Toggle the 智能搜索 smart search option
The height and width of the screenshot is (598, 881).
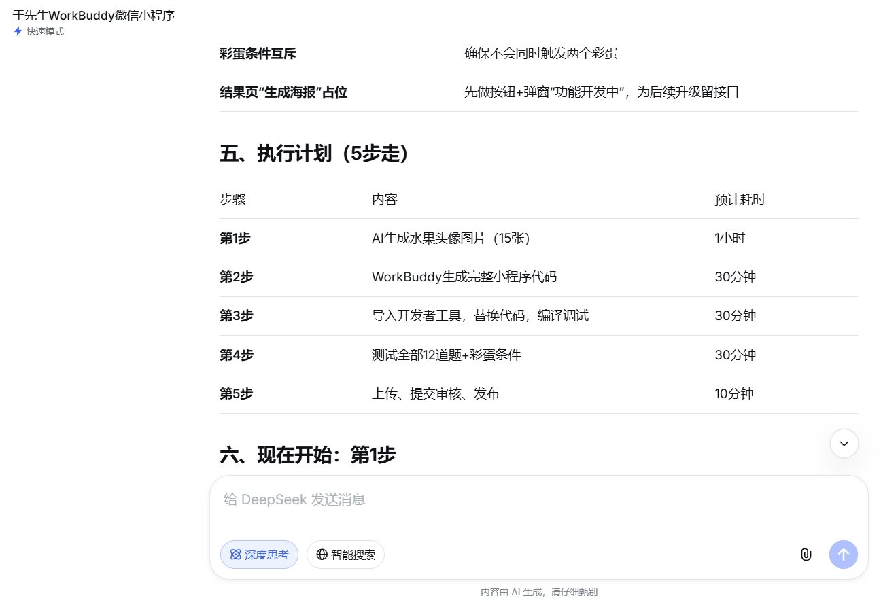(345, 555)
